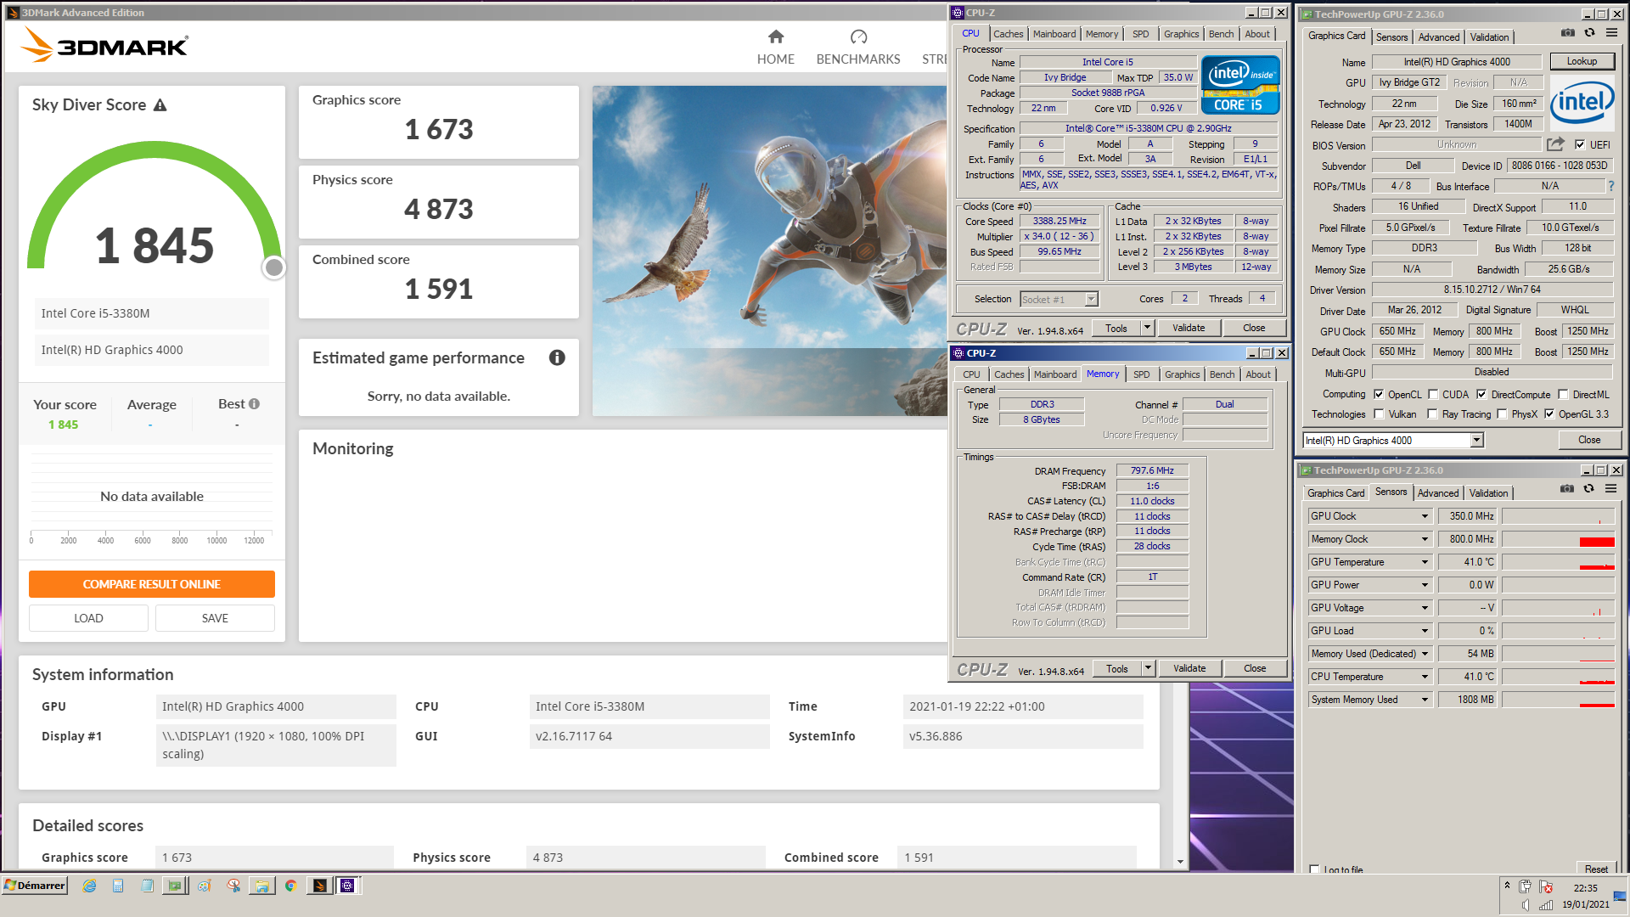Open GPU selection dropdown in GPU-Z

click(x=1477, y=440)
